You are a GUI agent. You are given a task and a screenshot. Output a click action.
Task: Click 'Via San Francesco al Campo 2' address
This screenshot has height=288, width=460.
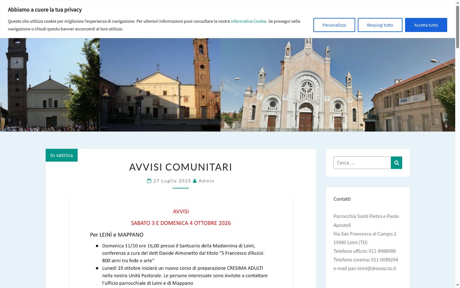coord(365,234)
